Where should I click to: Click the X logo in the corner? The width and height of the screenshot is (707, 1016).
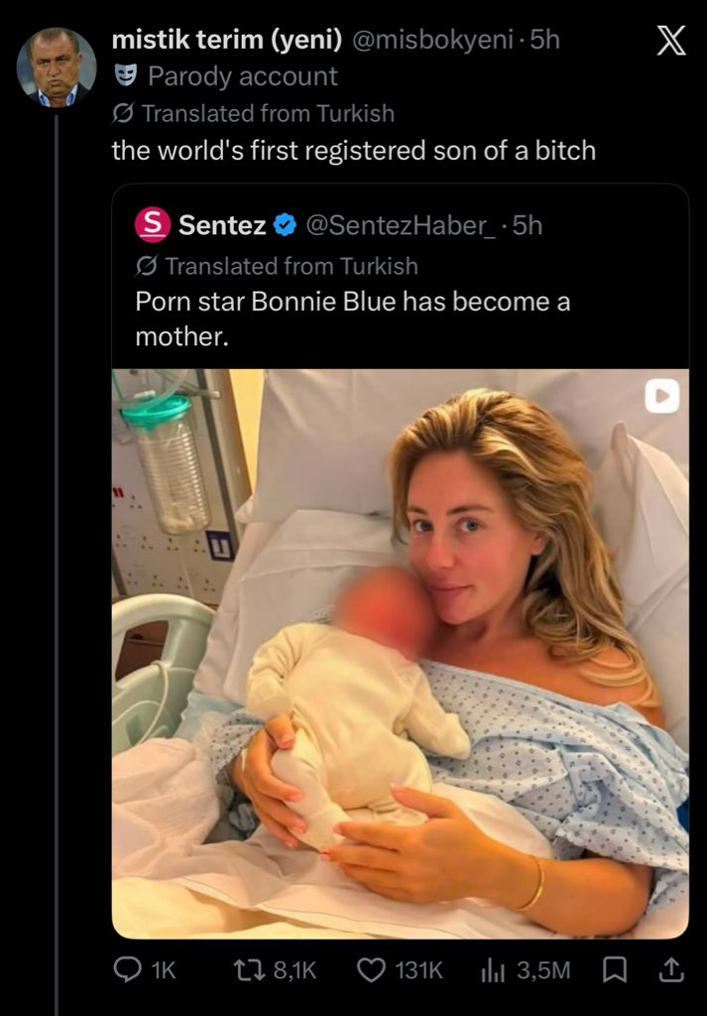pos(671,44)
